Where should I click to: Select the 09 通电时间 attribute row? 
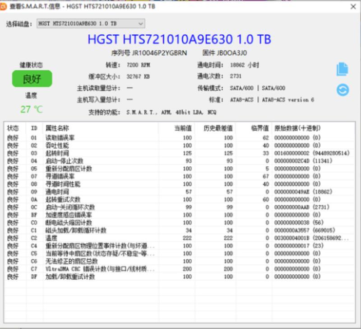click(x=179, y=192)
